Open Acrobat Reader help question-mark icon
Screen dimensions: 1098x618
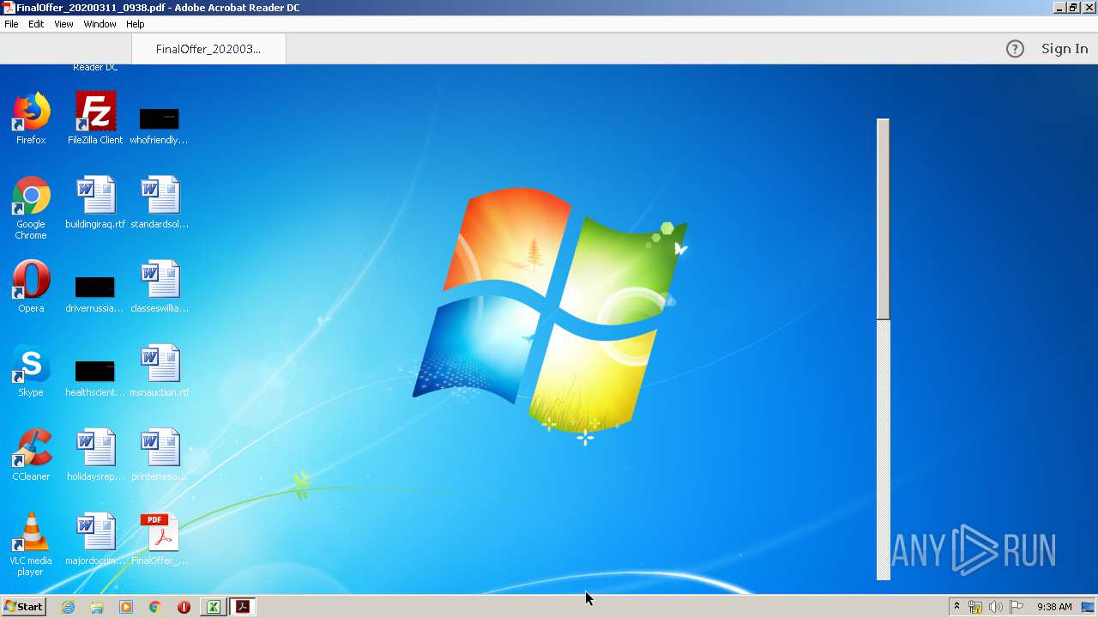[1015, 49]
